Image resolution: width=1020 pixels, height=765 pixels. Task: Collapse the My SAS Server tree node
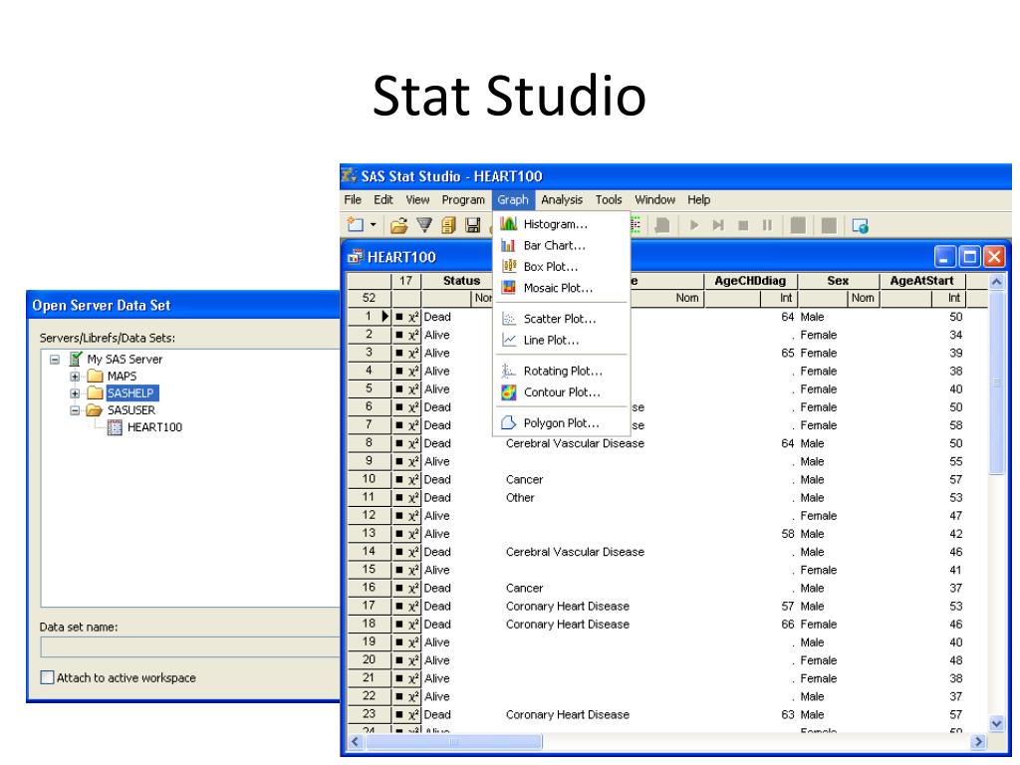tap(55, 359)
